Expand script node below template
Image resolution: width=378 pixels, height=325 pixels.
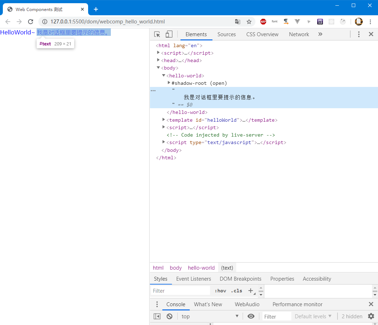point(163,127)
